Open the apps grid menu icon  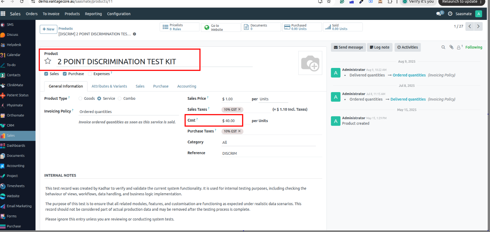[3, 14]
